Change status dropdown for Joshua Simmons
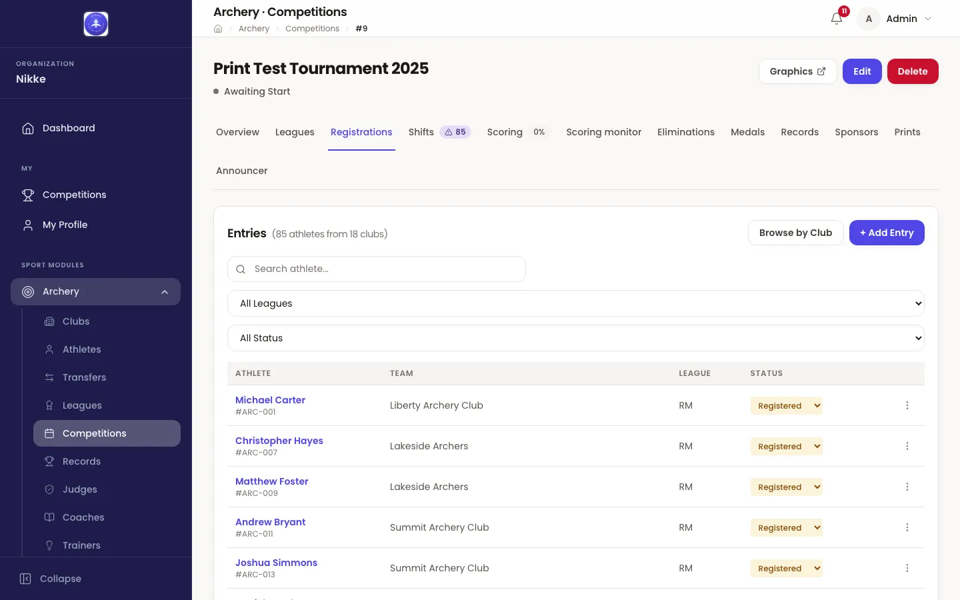The image size is (960, 600). coord(787,568)
